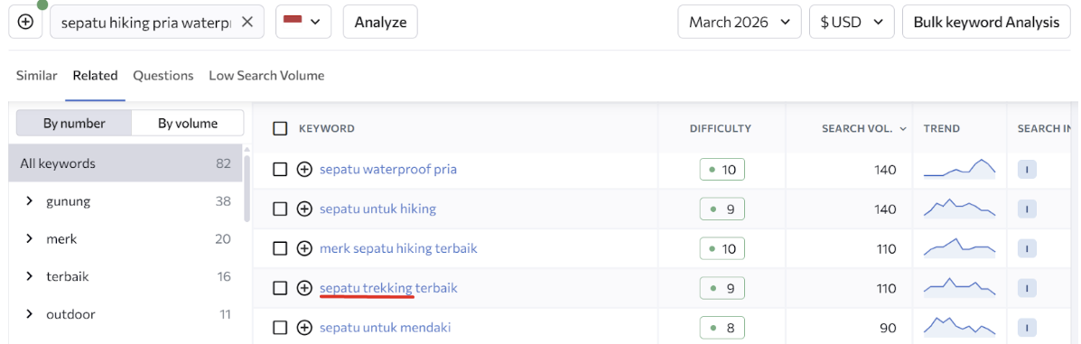Tick checkbox for sepatu untuk mendaki

tap(280, 328)
